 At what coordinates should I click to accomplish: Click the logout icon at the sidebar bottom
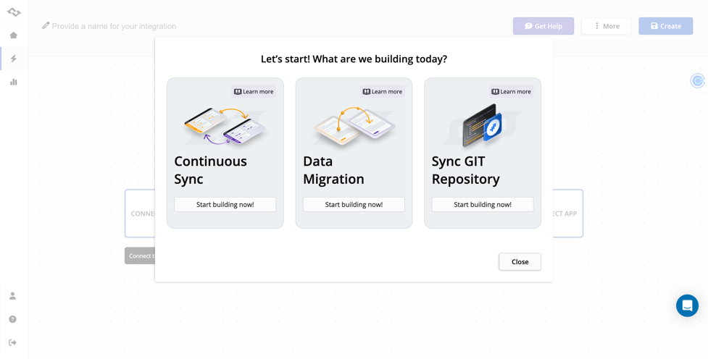point(12,342)
